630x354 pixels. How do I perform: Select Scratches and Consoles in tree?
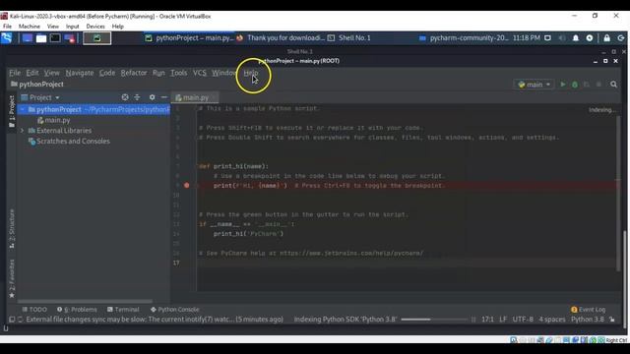[x=69, y=142]
